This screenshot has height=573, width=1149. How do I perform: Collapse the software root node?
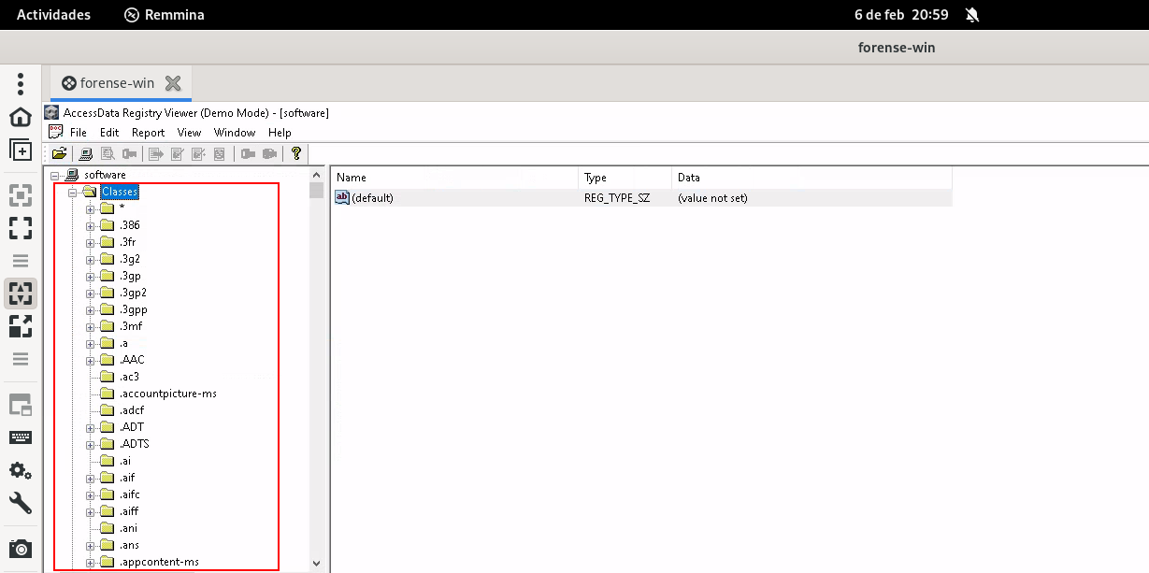(56, 176)
